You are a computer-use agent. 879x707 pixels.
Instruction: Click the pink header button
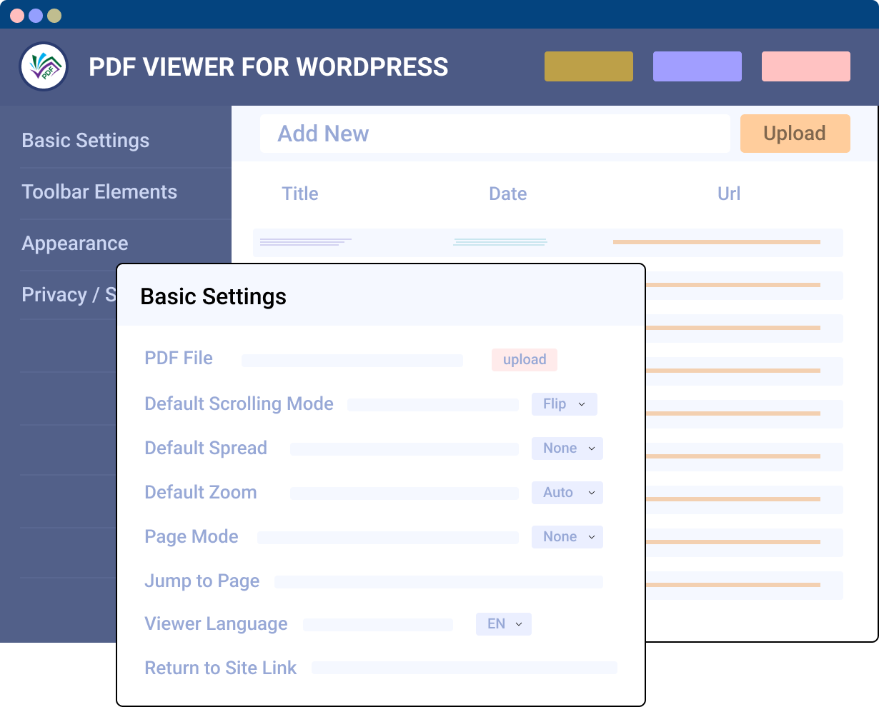click(806, 66)
